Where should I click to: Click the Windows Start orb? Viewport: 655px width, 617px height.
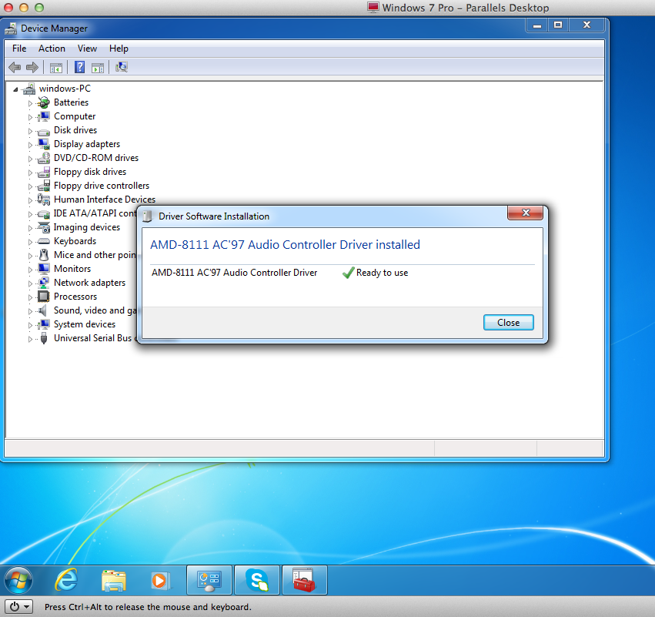tap(18, 580)
